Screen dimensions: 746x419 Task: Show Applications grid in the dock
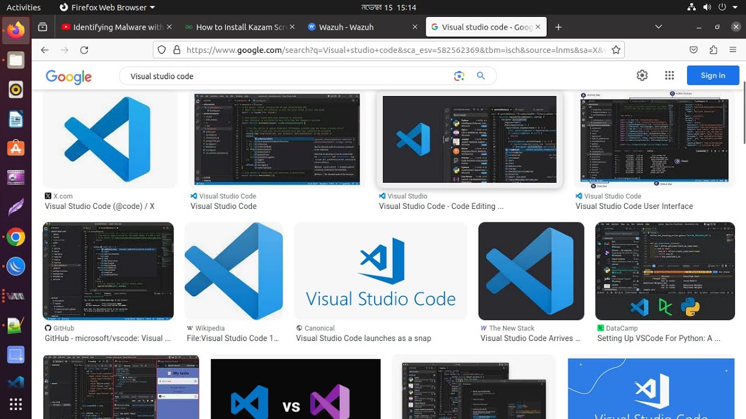click(16, 404)
